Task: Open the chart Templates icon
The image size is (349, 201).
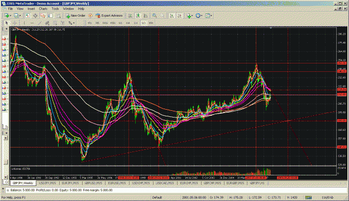Action: click(x=207, y=16)
